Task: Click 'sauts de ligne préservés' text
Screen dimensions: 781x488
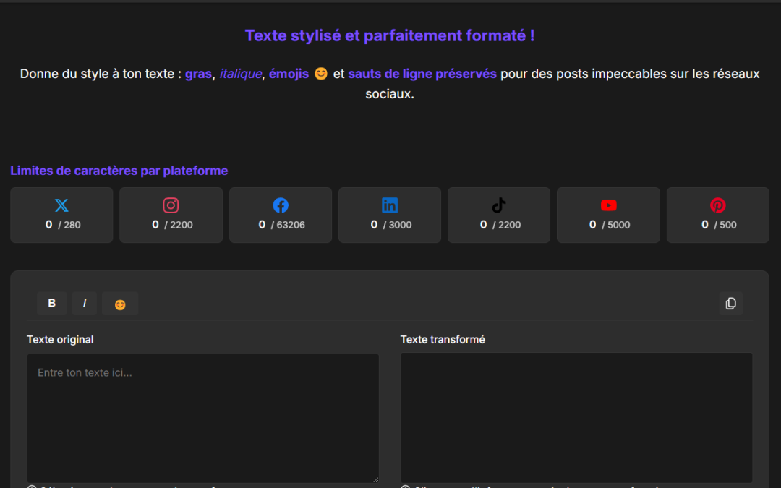Action: click(422, 74)
